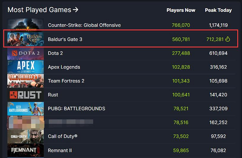
Task: Open the Most Played Games heading link
Action: [39, 10]
